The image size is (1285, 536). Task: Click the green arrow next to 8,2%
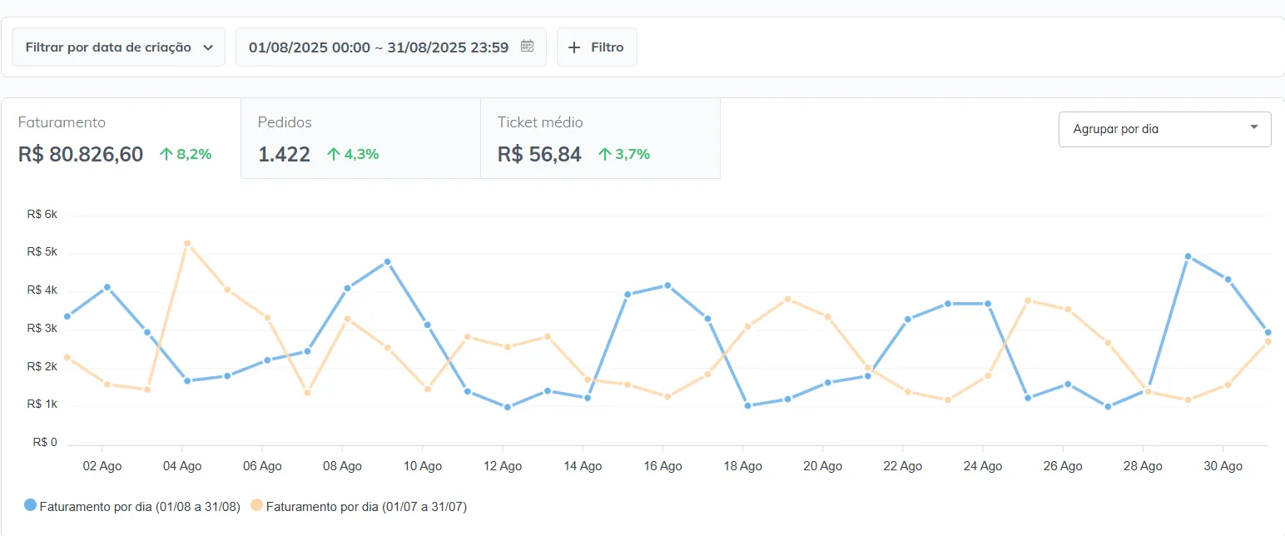(x=166, y=154)
